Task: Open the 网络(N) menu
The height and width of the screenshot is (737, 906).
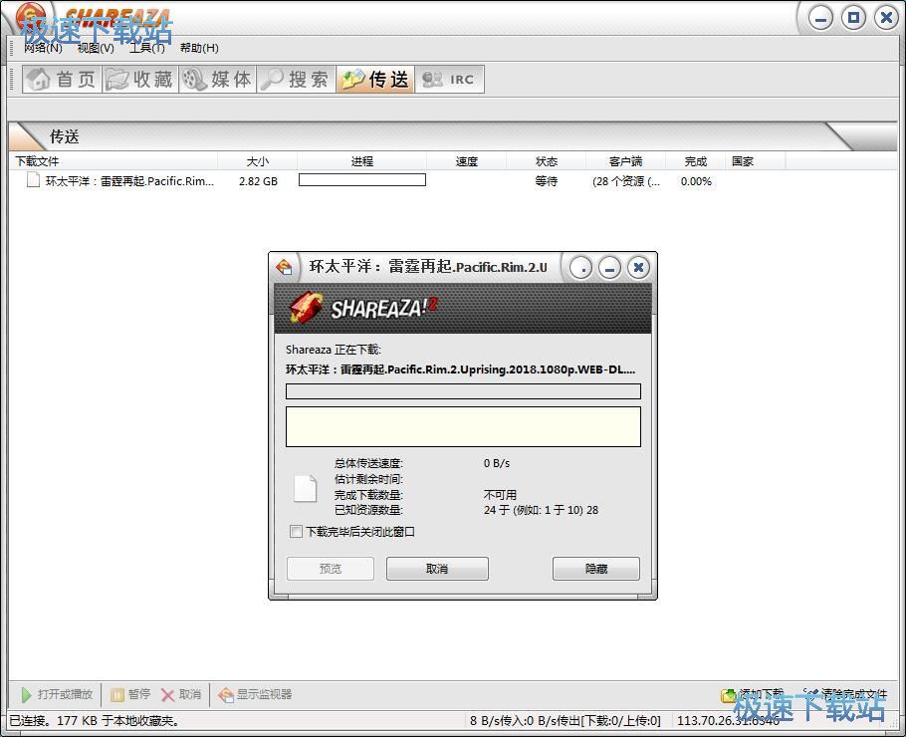Action: click(x=44, y=48)
